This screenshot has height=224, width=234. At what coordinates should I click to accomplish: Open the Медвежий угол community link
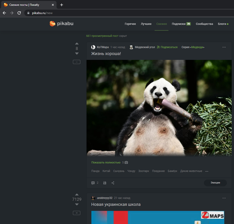[145, 47]
